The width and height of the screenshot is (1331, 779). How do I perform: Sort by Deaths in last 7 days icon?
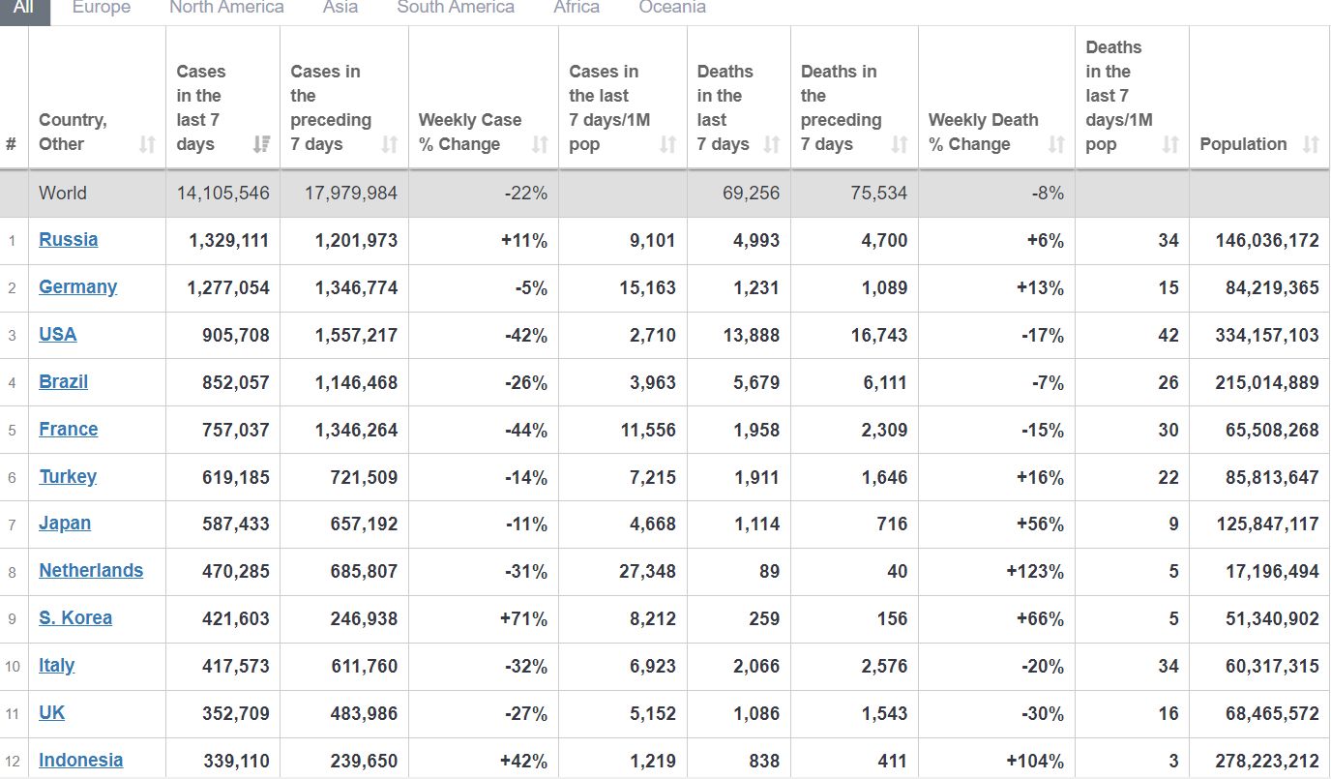[772, 144]
